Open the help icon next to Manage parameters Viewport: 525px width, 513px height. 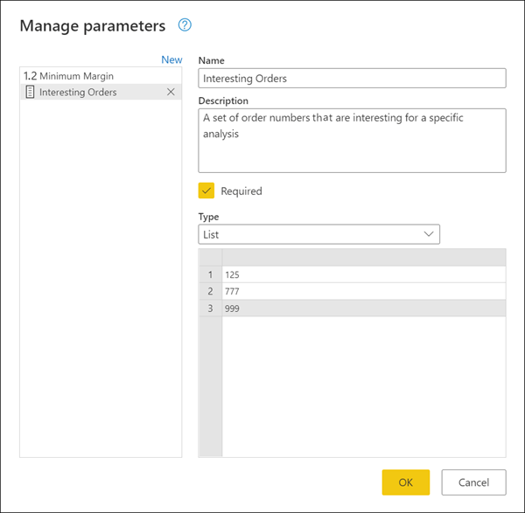tap(185, 25)
